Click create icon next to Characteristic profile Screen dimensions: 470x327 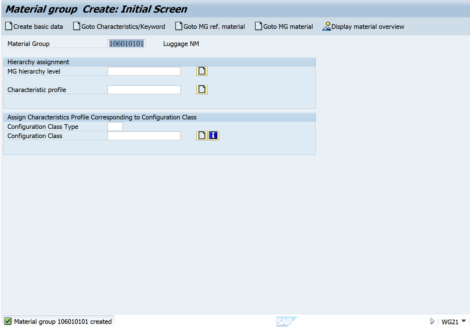pyautogui.click(x=202, y=90)
